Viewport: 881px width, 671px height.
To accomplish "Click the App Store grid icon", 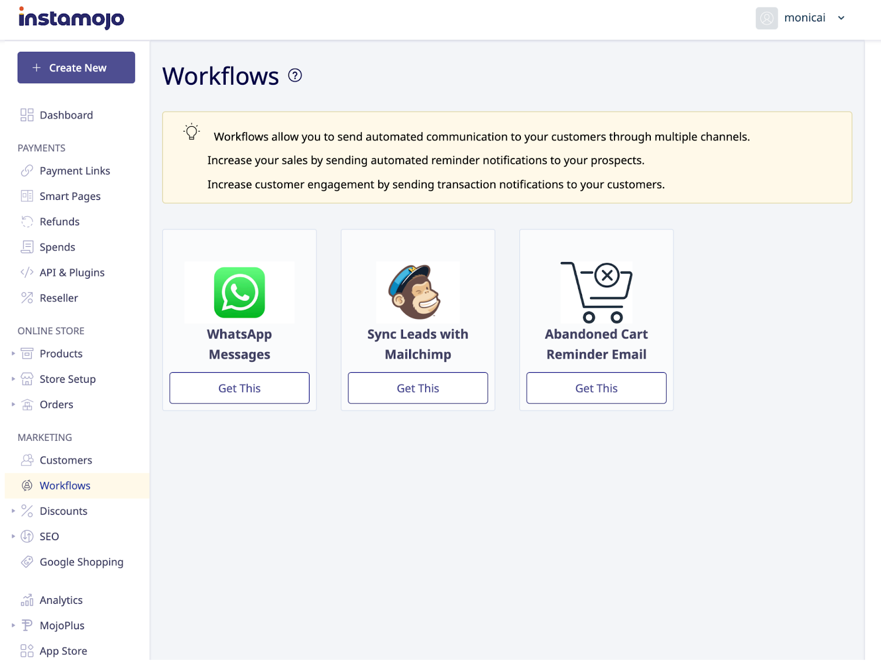I will click(27, 651).
